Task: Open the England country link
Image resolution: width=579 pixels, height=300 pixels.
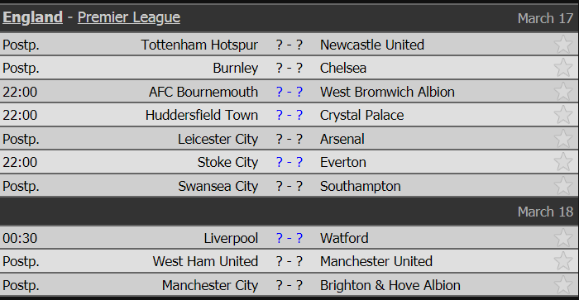Action: point(32,17)
